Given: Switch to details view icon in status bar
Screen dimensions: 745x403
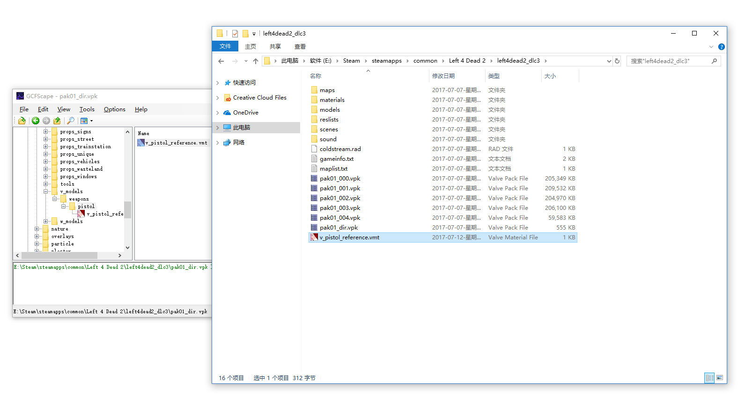Looking at the screenshot, I should 710,378.
